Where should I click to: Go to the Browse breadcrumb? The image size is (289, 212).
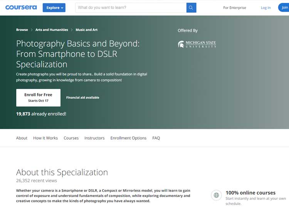pyautogui.click(x=22, y=30)
